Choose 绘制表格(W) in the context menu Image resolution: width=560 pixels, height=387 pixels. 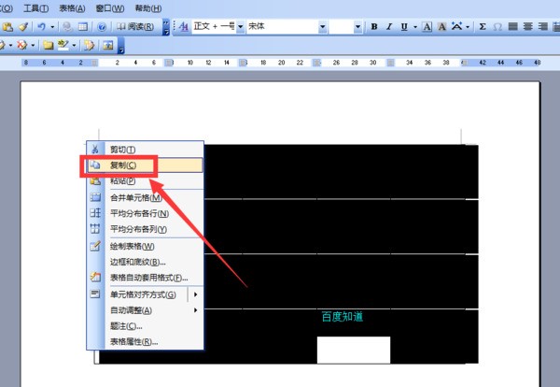click(x=146, y=246)
